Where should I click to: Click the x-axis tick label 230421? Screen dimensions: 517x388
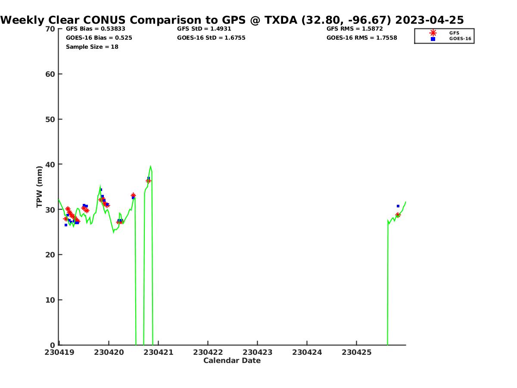[158, 352]
